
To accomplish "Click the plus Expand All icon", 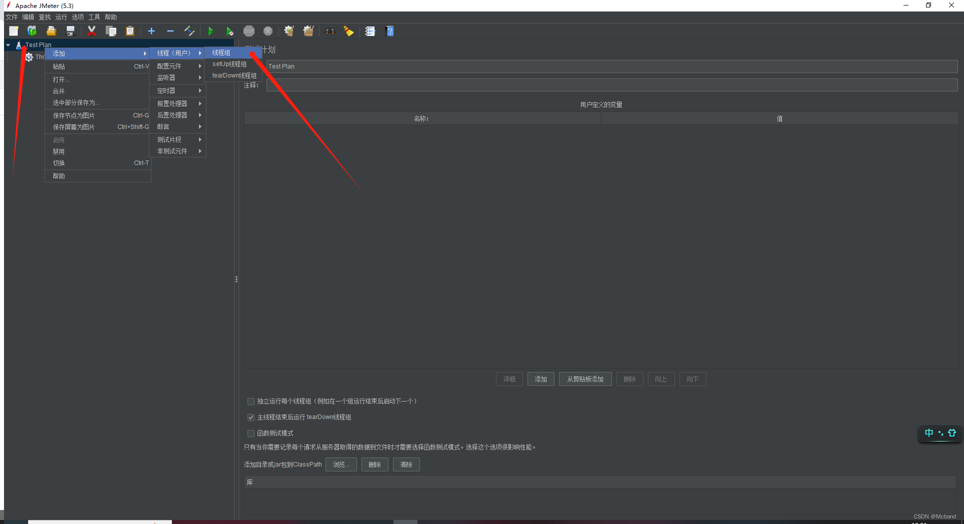I will tap(151, 31).
